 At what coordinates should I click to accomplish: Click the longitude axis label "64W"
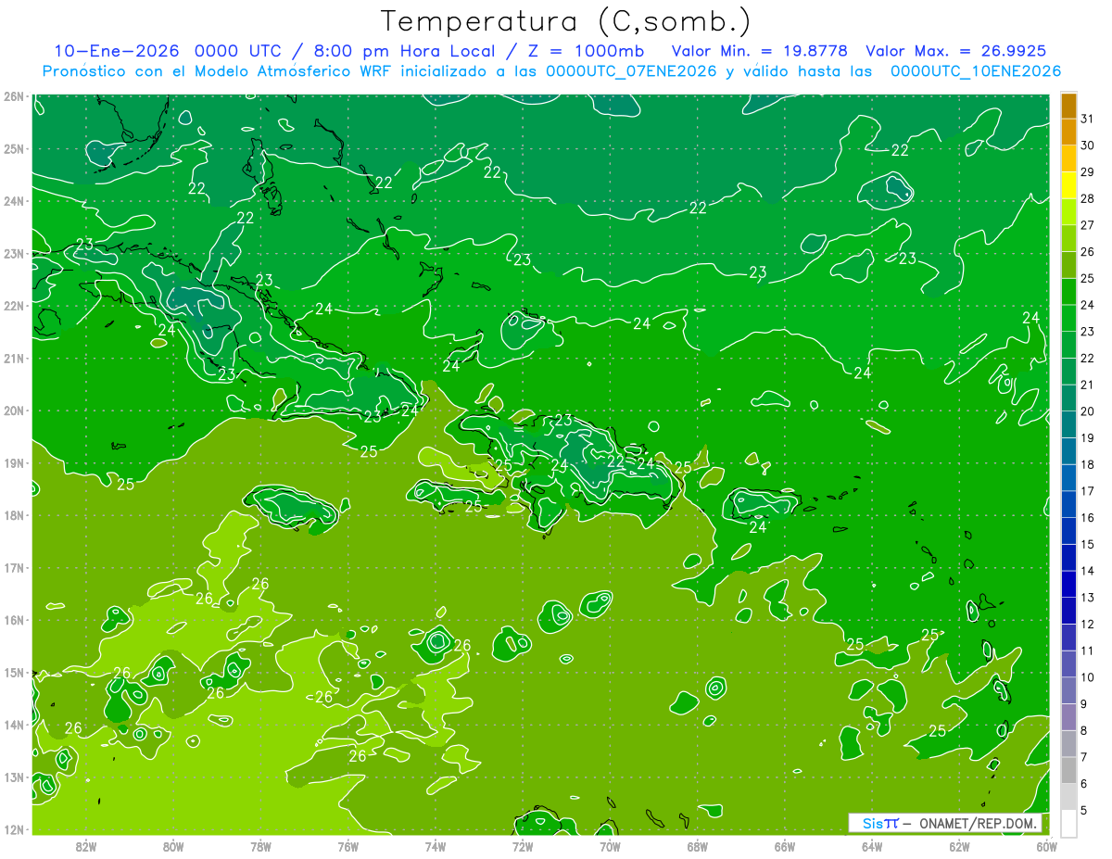872,846
